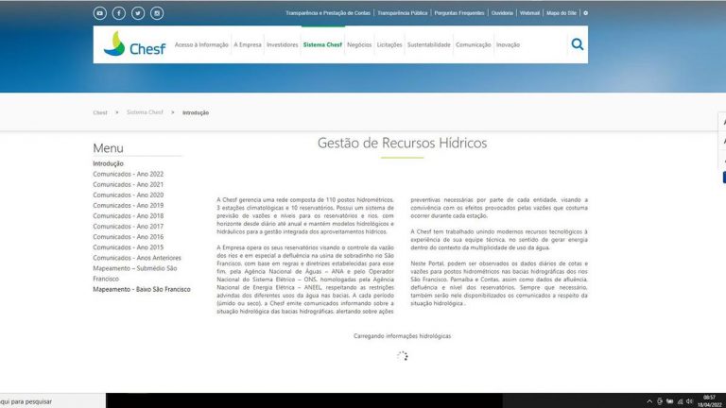Open Sustentabilidade menu
The height and width of the screenshot is (408, 726).
tap(429, 45)
